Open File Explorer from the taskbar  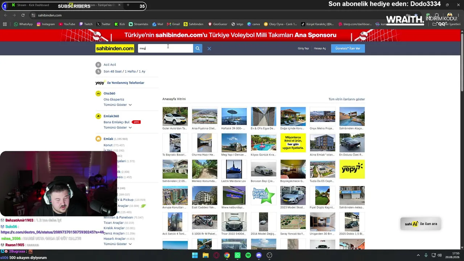(206, 255)
